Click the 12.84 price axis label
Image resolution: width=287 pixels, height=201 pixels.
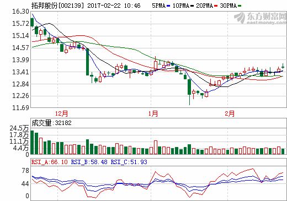(20, 84)
